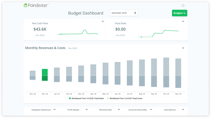Open the Budgets dropdown button

(x=180, y=13)
